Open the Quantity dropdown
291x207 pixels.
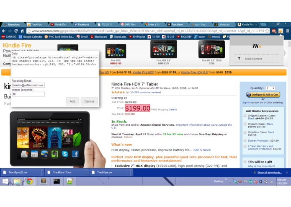pos(270,88)
